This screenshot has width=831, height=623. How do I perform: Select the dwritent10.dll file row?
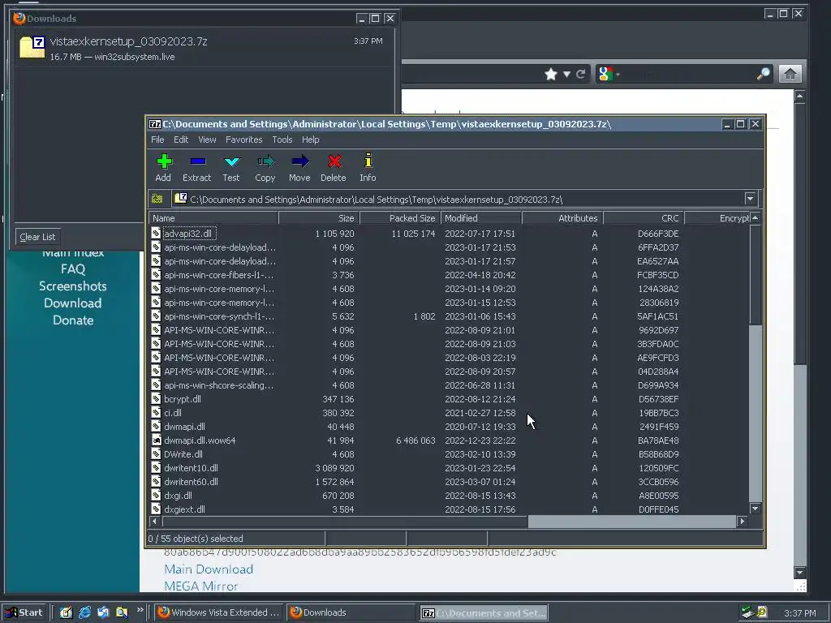tap(449, 468)
